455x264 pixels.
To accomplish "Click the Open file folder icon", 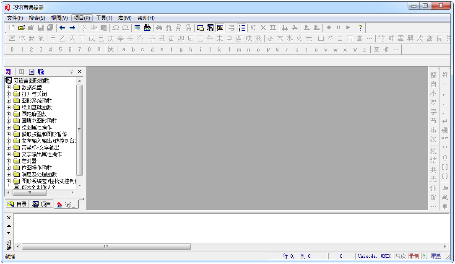I will click(x=21, y=28).
